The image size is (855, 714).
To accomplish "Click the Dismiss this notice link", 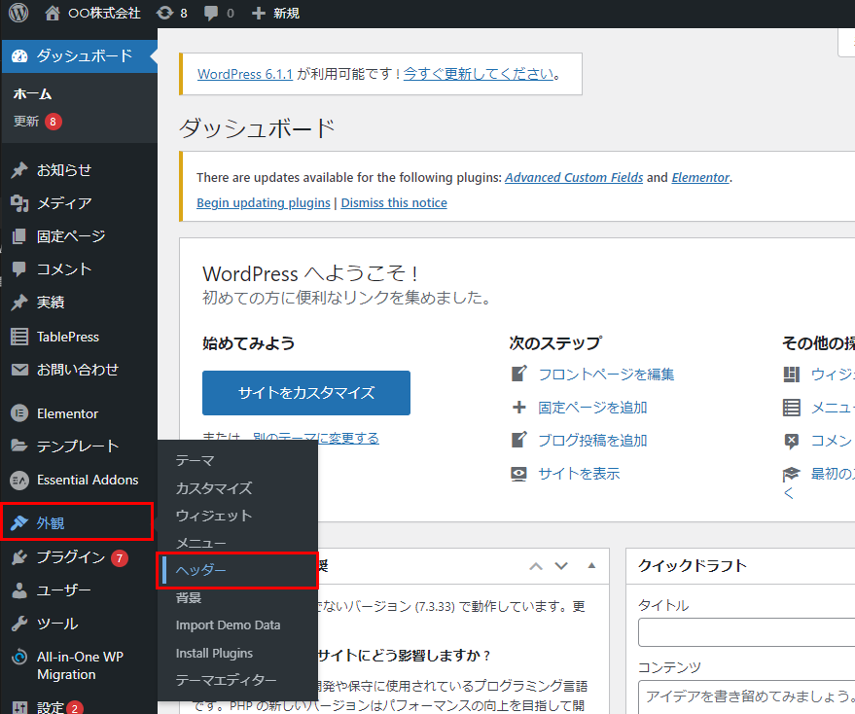I will click(x=394, y=203).
